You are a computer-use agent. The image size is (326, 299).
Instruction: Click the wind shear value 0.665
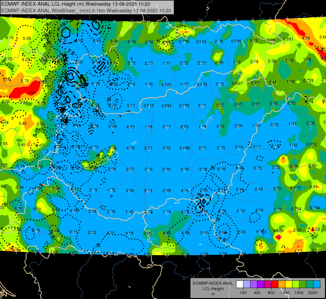click(x=236, y=41)
